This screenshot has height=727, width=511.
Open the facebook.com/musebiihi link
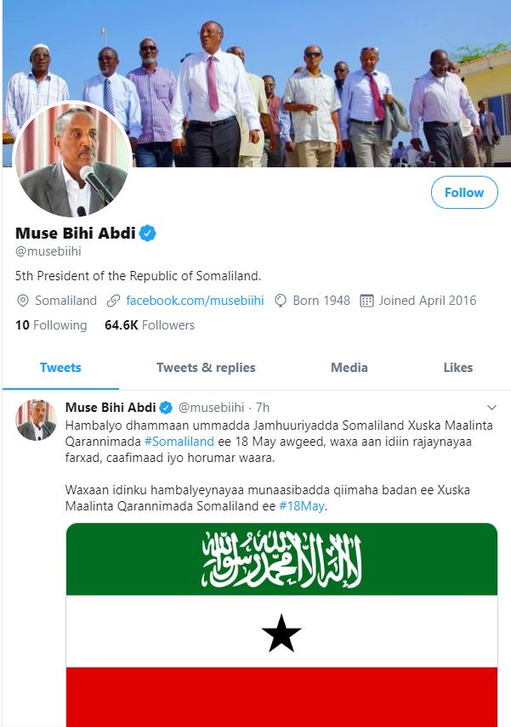(195, 301)
